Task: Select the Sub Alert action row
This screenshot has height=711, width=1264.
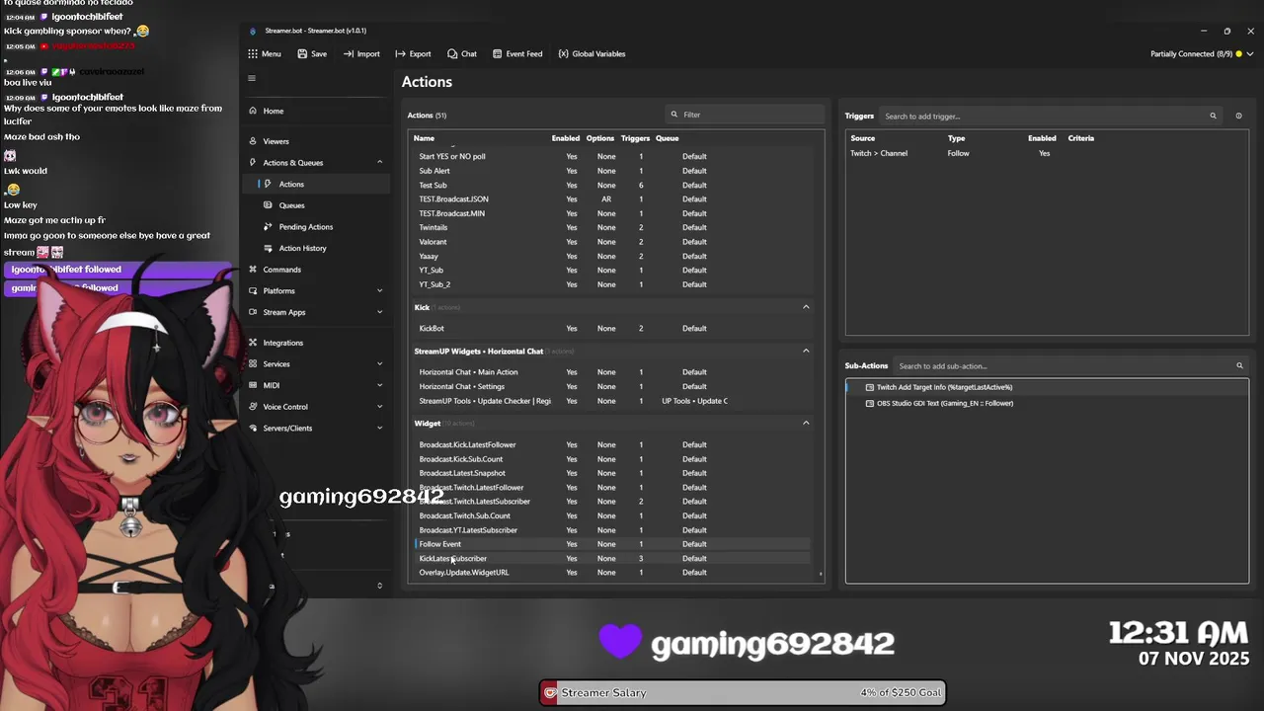Action: tap(612, 171)
